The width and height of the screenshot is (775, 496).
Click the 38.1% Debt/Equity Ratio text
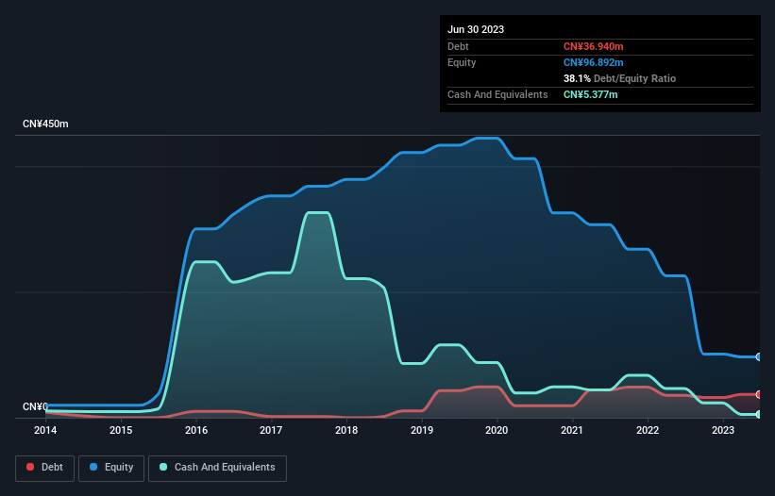[x=619, y=78]
